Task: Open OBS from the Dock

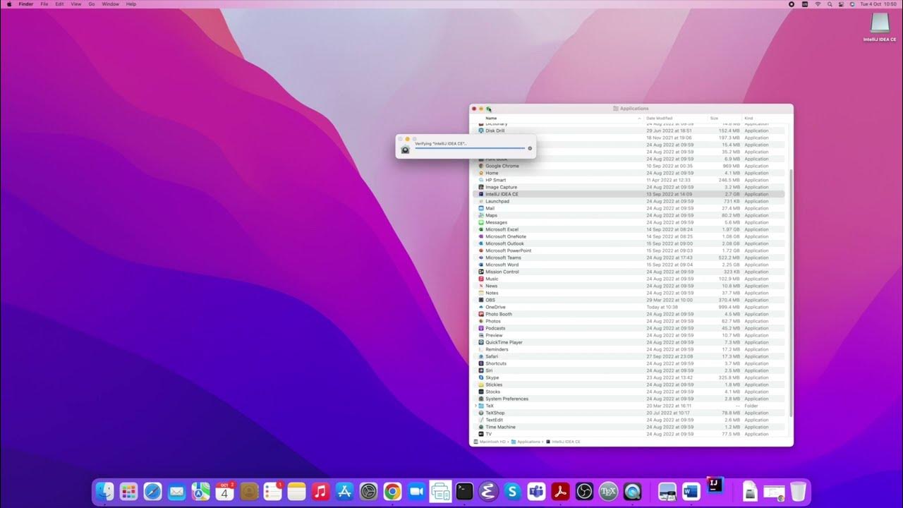Action: coord(584,492)
